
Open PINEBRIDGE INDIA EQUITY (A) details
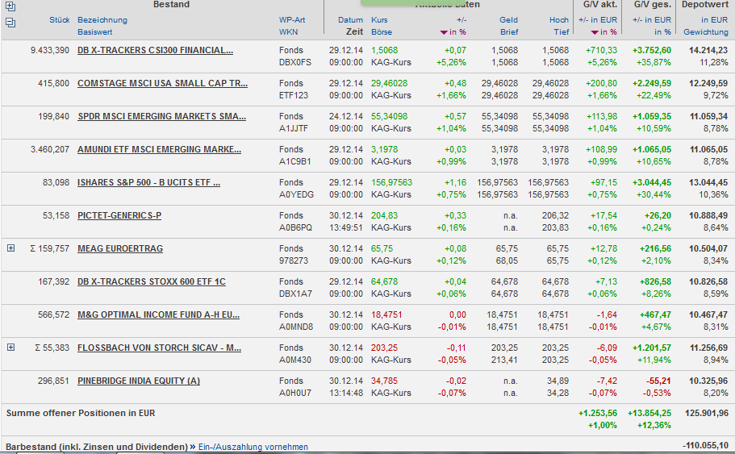point(139,381)
